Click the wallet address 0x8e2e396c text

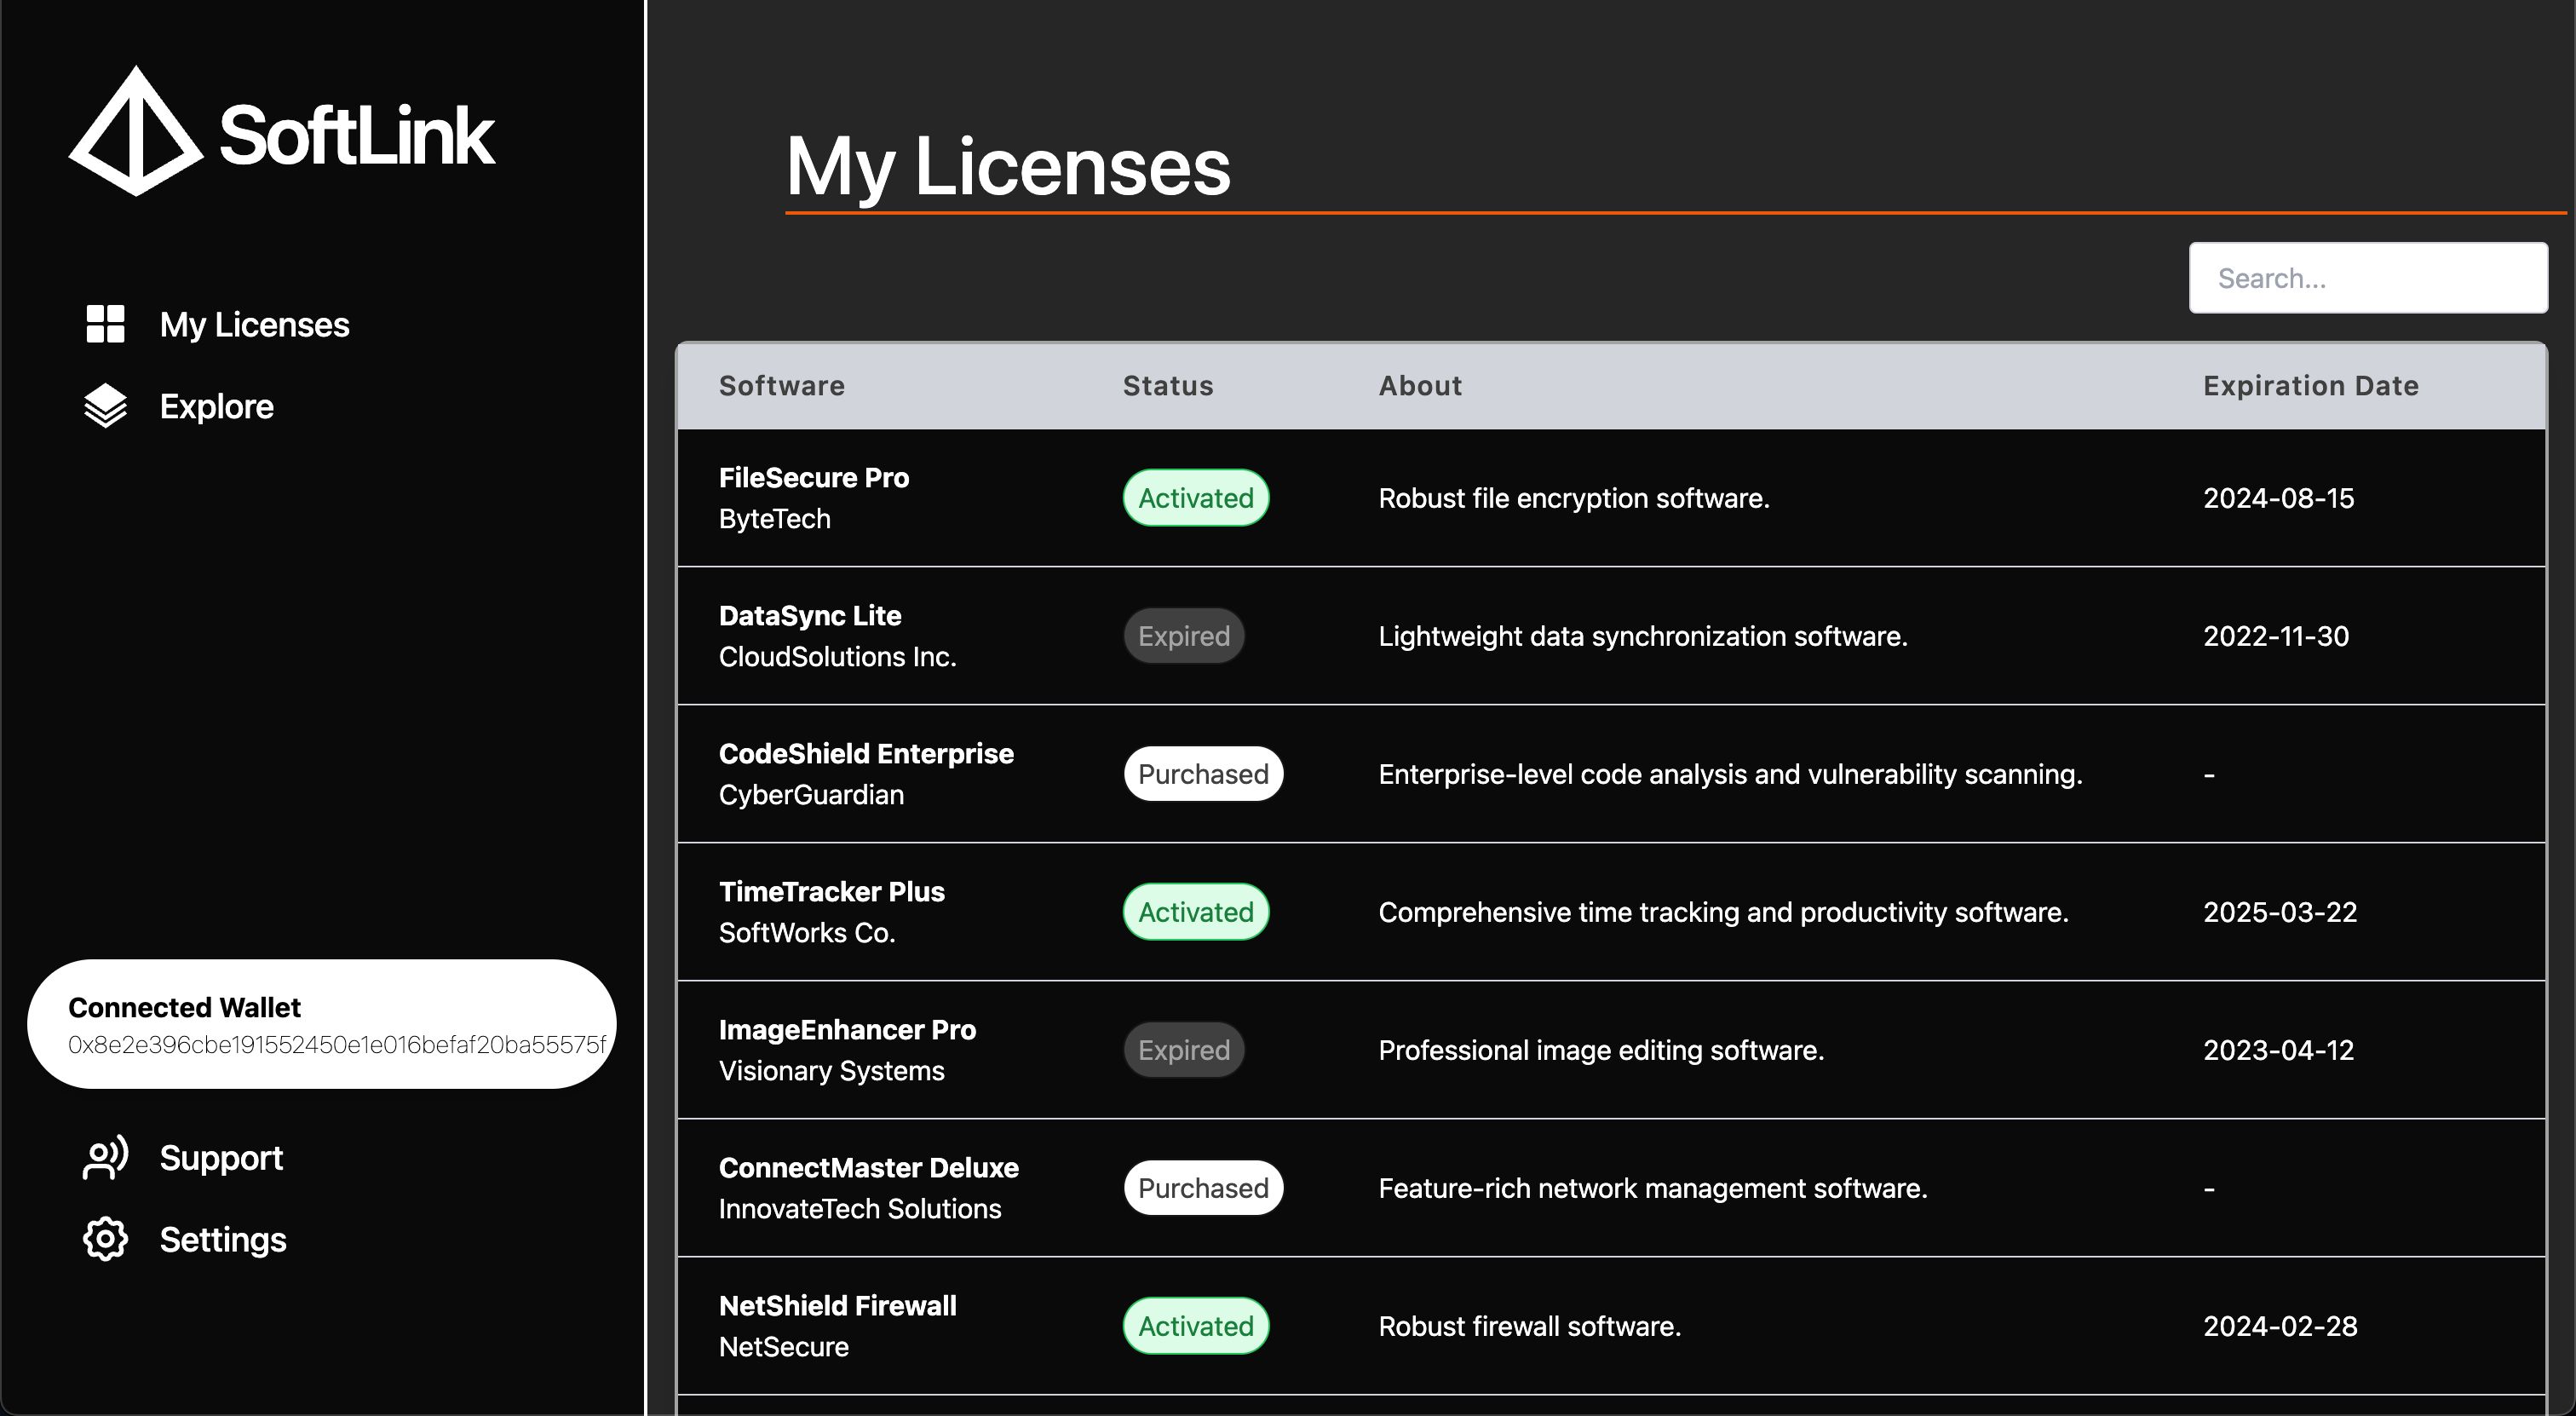tap(337, 1045)
